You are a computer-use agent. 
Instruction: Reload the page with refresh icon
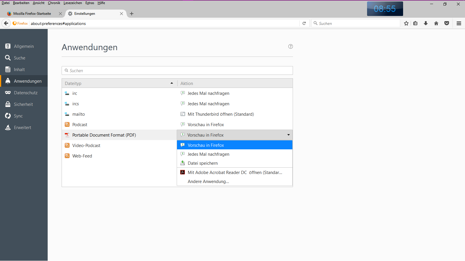coord(304,23)
